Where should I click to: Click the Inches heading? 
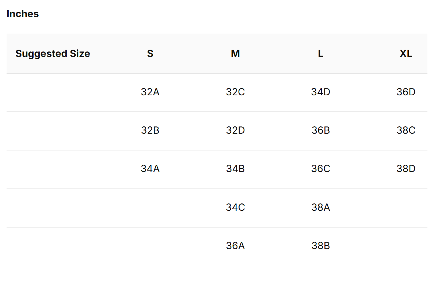point(23,14)
